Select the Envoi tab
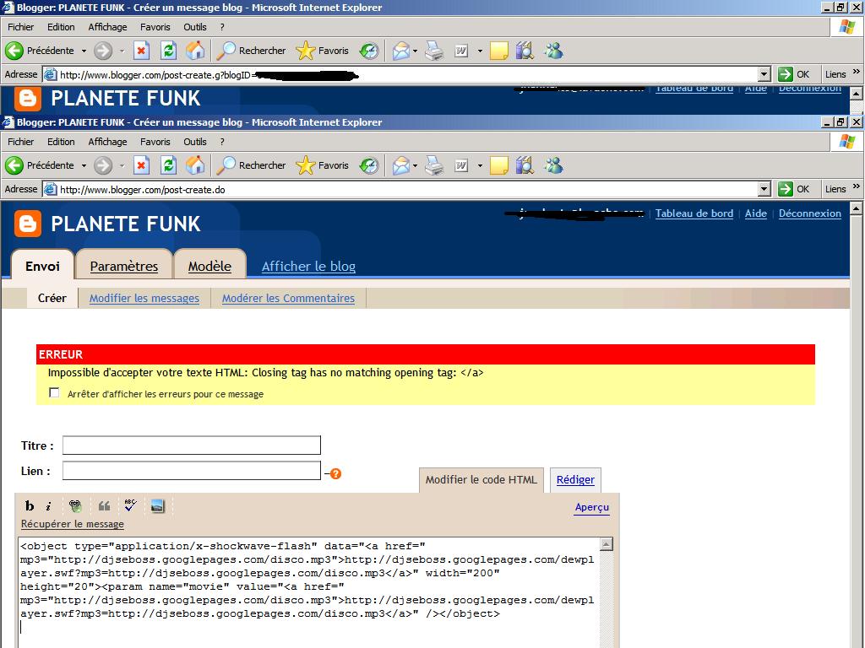Image resolution: width=865 pixels, height=648 pixels. coord(42,266)
